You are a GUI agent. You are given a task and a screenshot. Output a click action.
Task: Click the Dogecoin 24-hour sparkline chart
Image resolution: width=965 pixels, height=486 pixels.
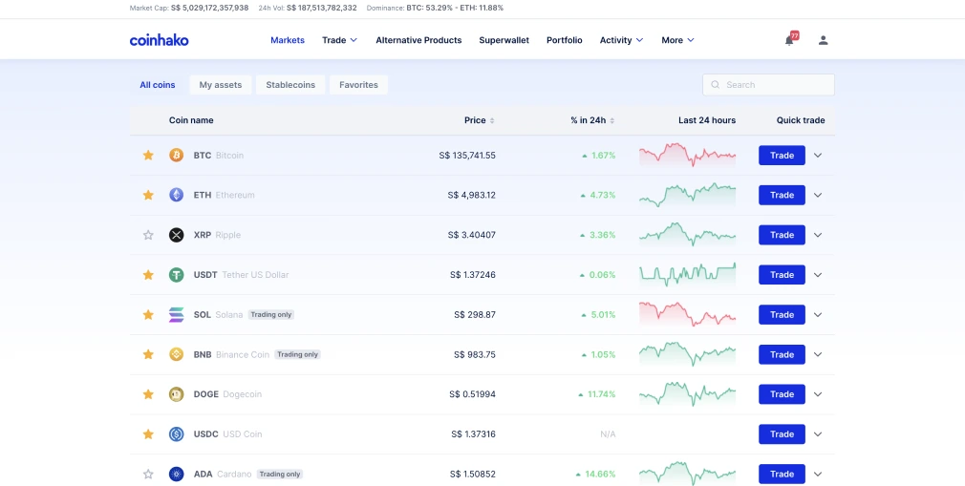tap(687, 394)
